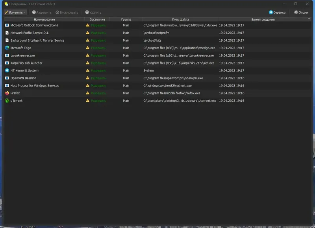Click the openvpn.exe file path
Screen dimensions: 315x228
[x=173, y=78]
